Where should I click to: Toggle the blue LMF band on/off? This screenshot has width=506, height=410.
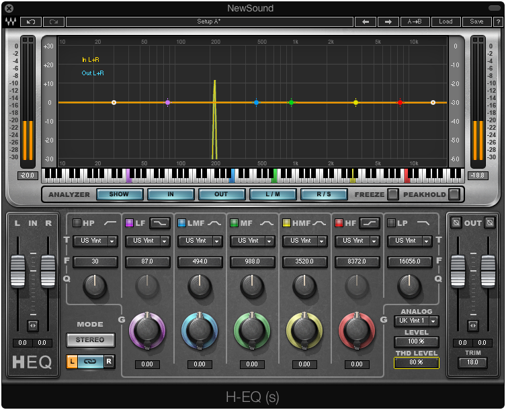pyautogui.click(x=181, y=222)
